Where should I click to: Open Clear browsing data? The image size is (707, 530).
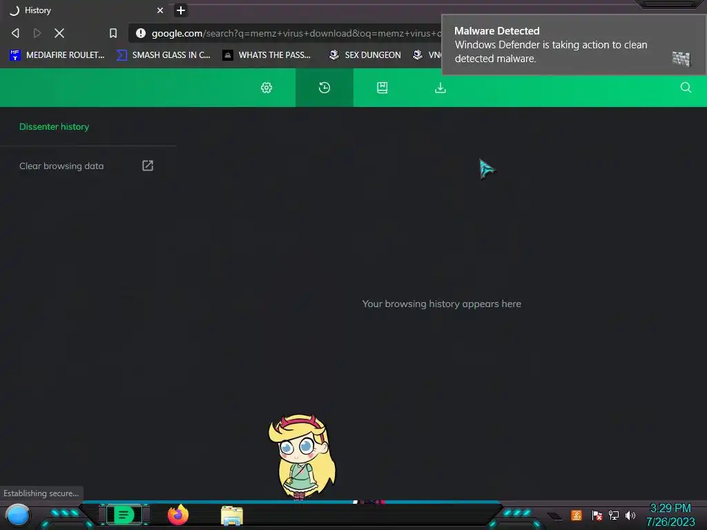86,166
